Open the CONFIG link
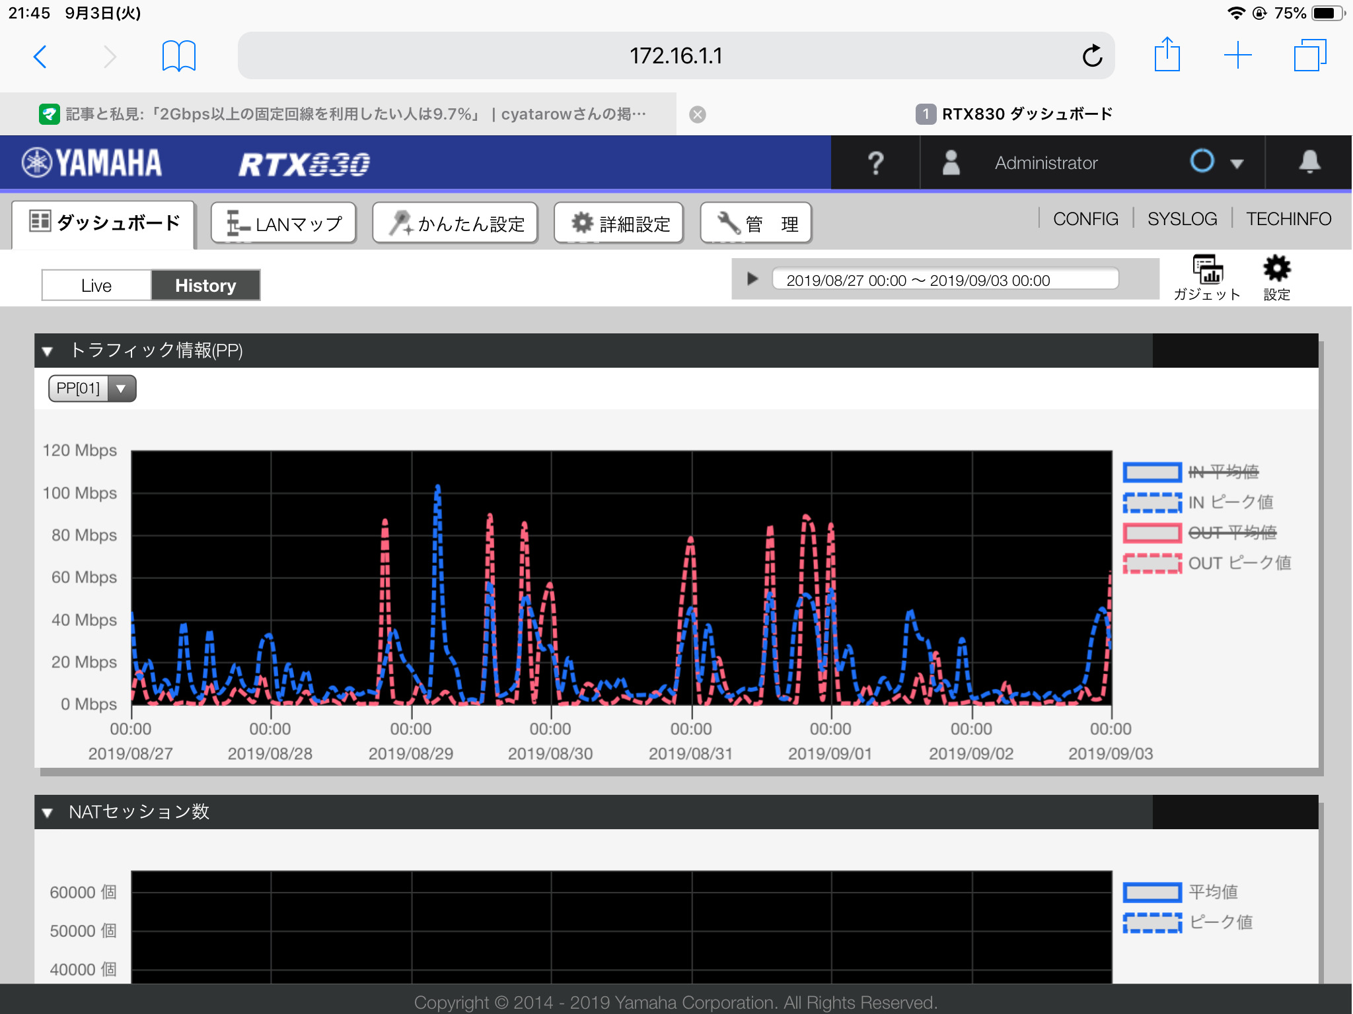Image resolution: width=1353 pixels, height=1014 pixels. (1085, 219)
